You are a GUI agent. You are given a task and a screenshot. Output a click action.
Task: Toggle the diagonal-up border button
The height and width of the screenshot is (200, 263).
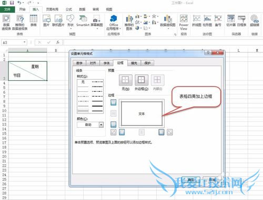[114, 132]
